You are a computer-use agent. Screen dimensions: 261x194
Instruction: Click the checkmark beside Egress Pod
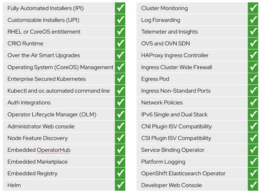253,79
